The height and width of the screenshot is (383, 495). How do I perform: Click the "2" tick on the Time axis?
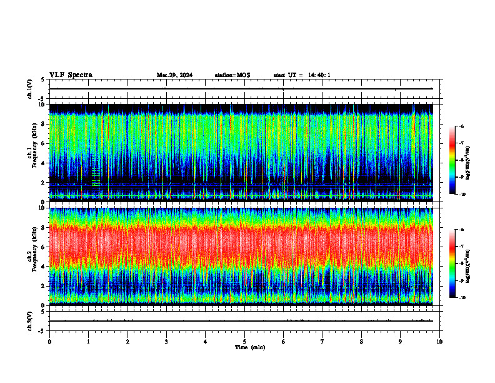tap(127, 342)
